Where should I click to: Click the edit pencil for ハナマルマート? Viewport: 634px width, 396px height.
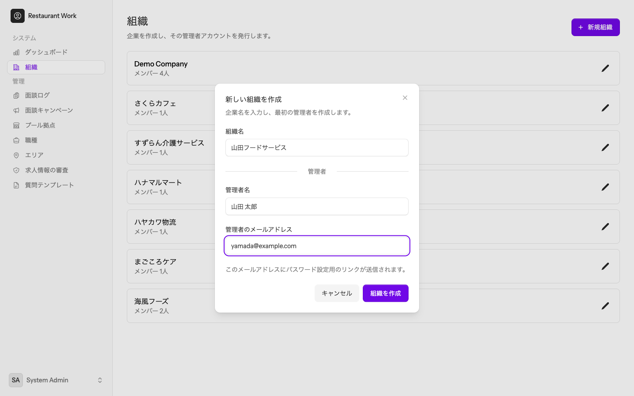[x=605, y=187]
